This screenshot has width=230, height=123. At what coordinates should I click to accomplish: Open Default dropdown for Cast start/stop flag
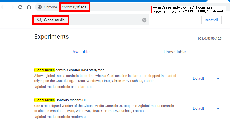click(x=200, y=79)
